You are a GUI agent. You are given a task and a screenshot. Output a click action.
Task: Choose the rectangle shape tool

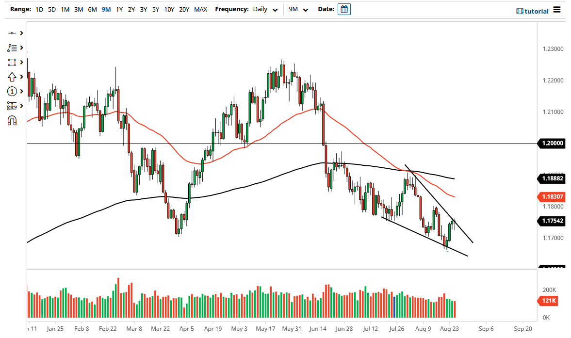pyautogui.click(x=12, y=62)
